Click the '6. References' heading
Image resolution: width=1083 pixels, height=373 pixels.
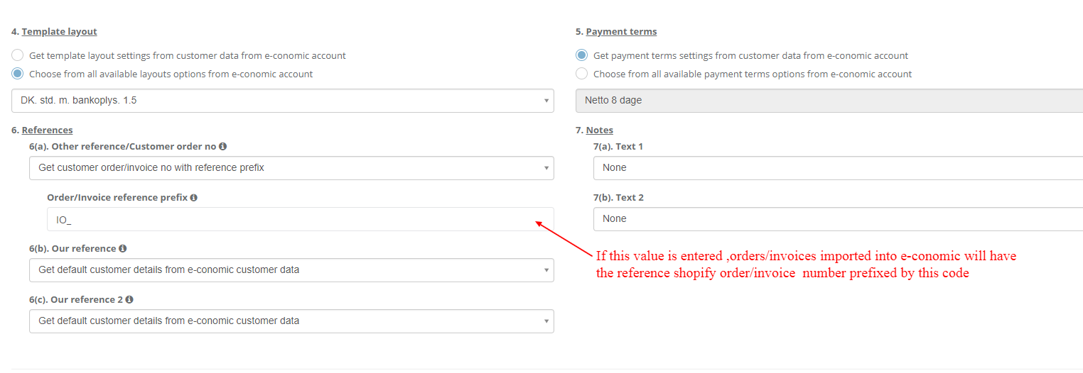[x=42, y=130]
